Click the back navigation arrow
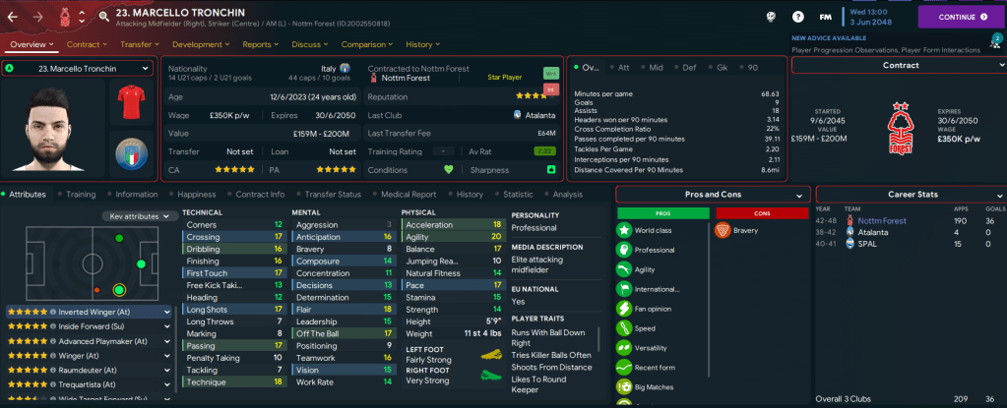Viewport: 1007px width, 408px height. pyautogui.click(x=13, y=17)
